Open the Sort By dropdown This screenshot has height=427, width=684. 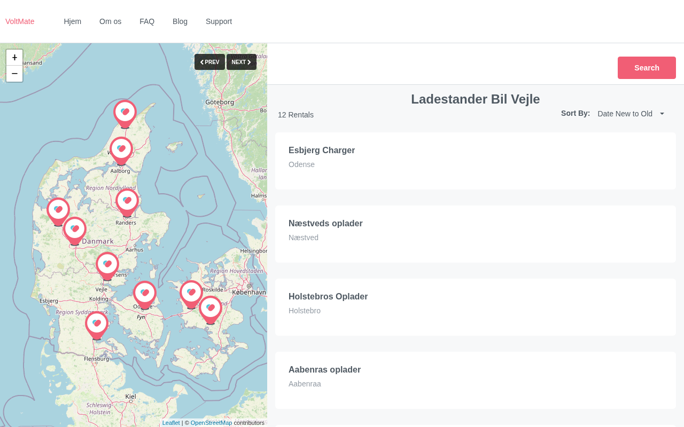point(631,114)
